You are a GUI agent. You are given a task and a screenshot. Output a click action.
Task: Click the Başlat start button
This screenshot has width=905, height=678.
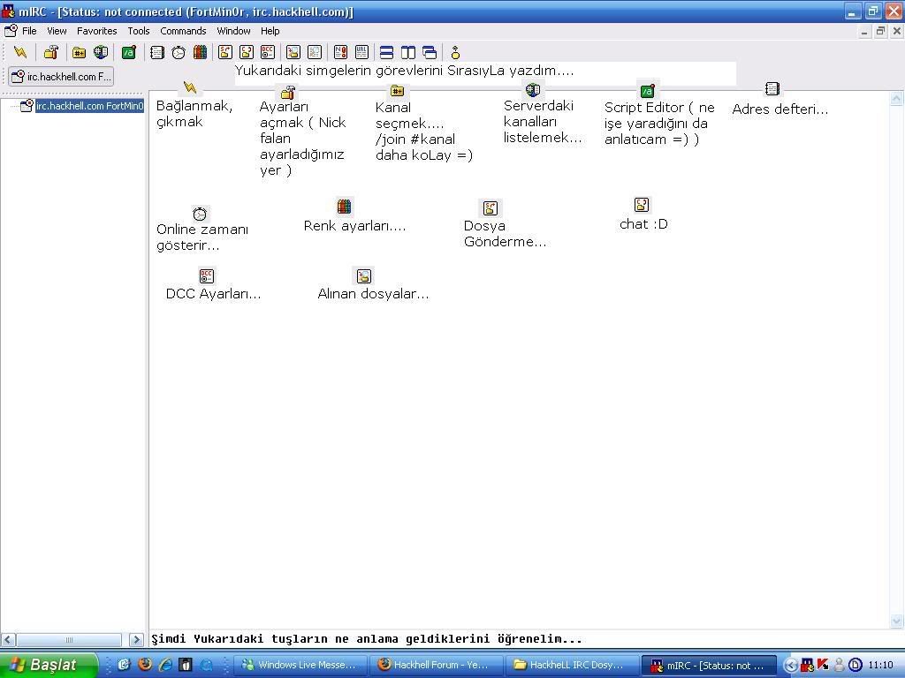coord(49,665)
